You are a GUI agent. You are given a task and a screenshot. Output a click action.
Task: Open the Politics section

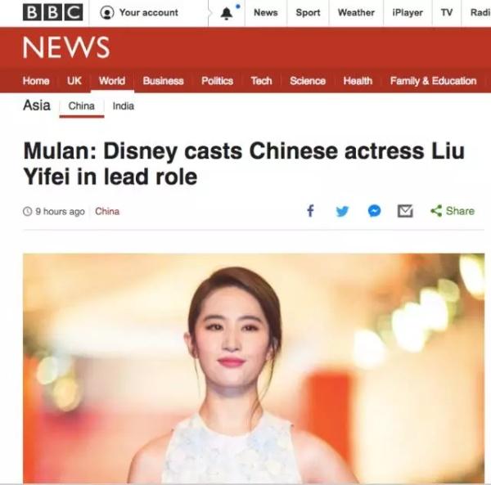coord(218,81)
